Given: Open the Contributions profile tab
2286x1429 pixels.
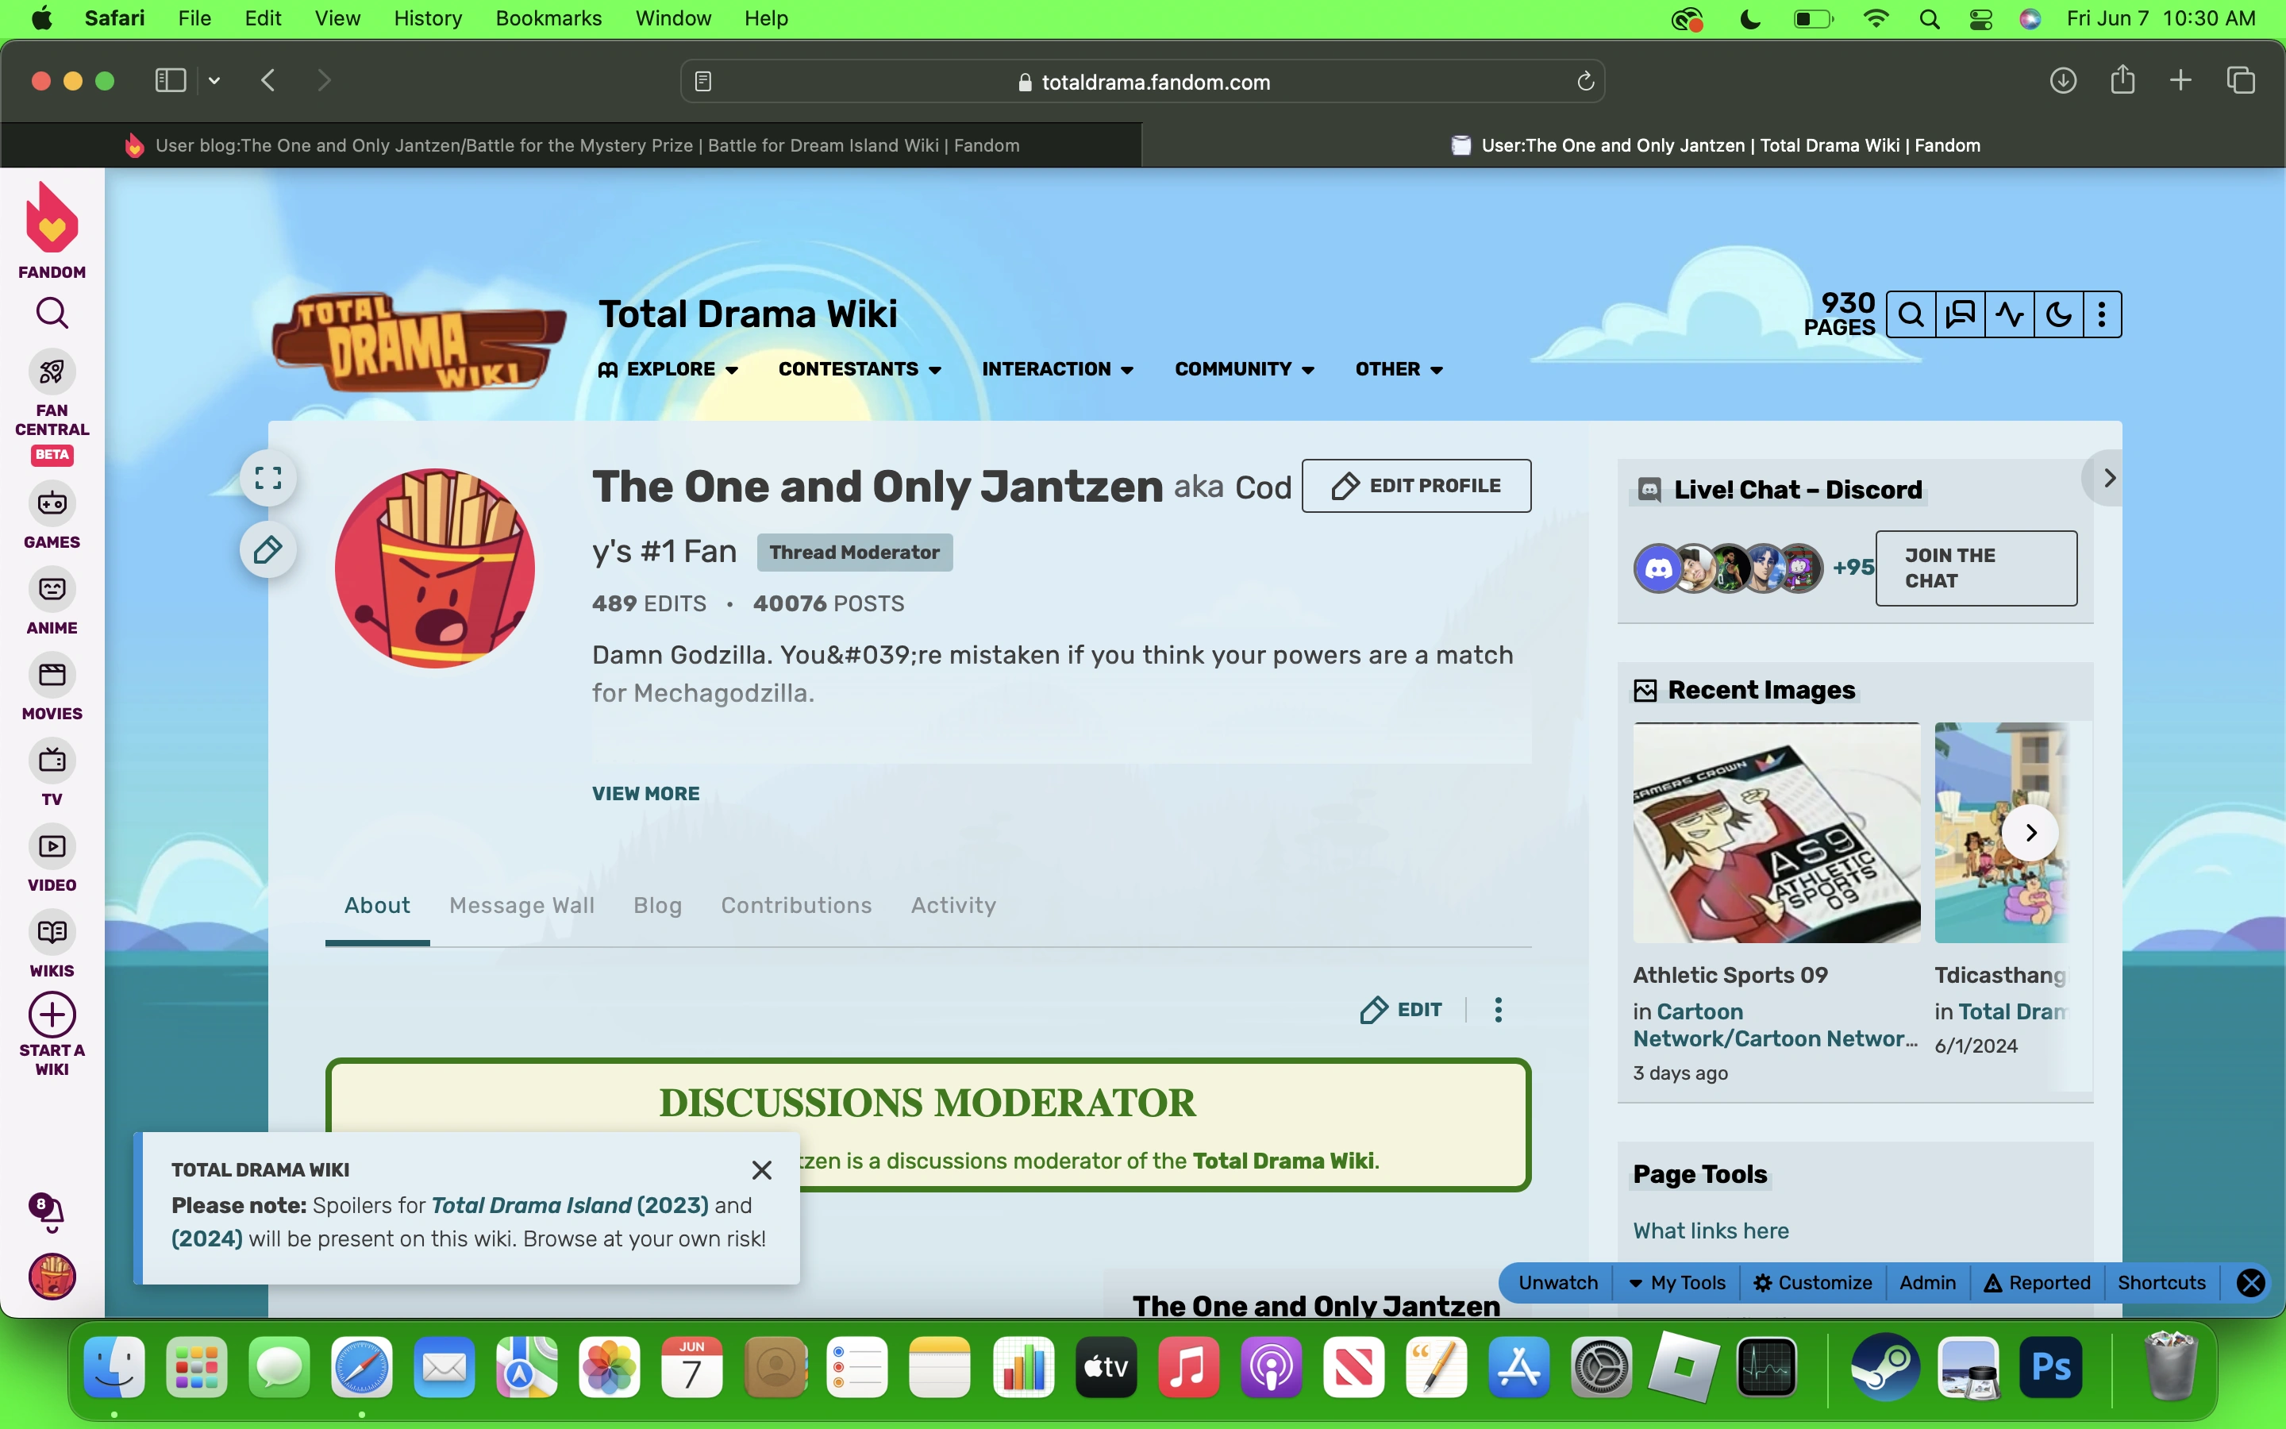Looking at the screenshot, I should (796, 905).
